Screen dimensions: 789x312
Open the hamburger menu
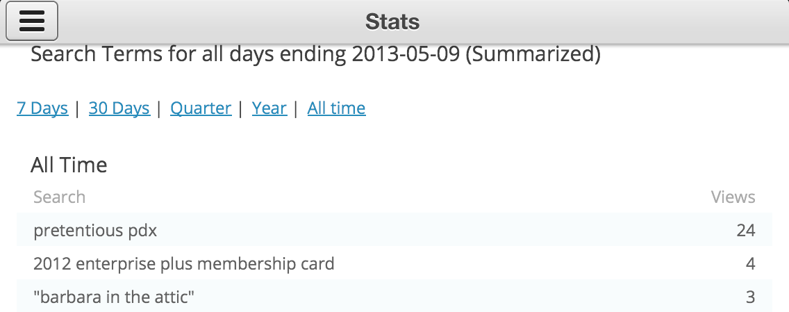(31, 22)
